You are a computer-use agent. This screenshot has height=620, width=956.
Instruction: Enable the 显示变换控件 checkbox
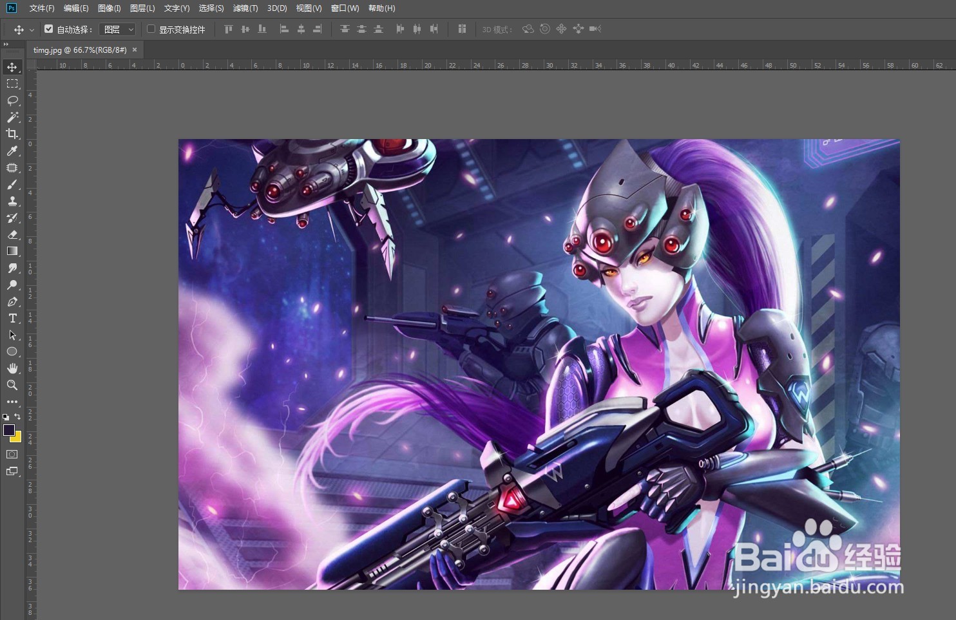click(x=151, y=29)
